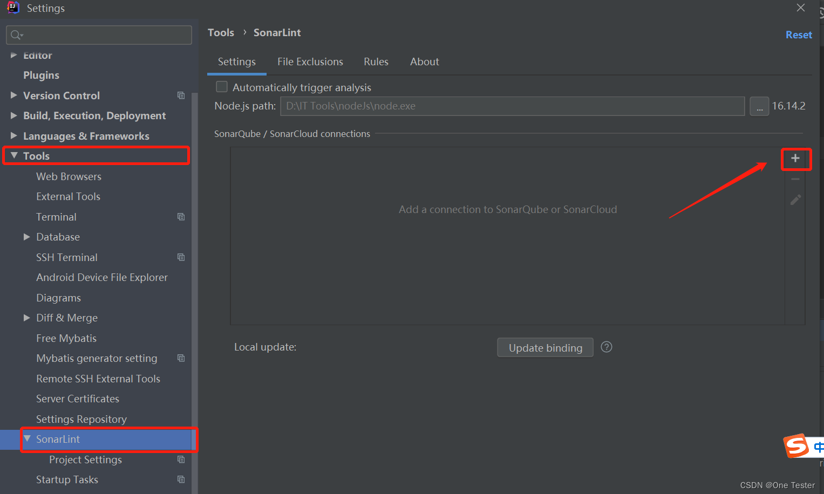Click the IntelliJ logo in title bar
Viewport: 824px width, 494px height.
(x=13, y=7)
